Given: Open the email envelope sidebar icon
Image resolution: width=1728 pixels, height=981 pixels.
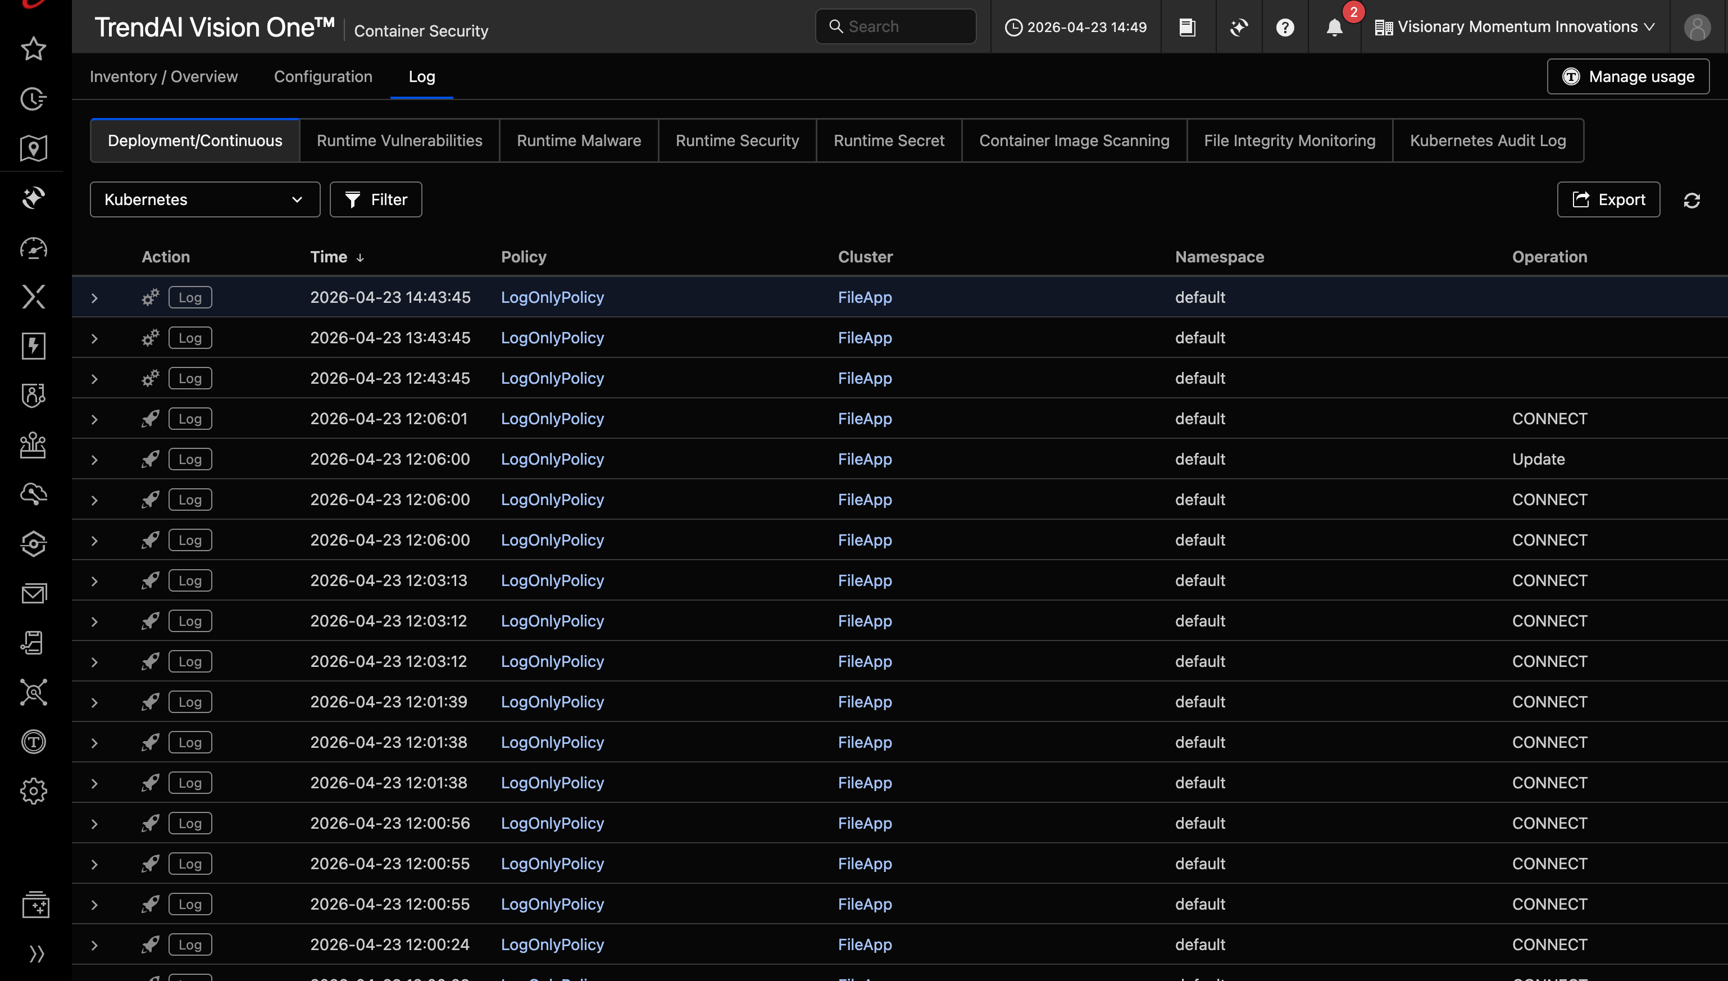Looking at the screenshot, I should [33, 593].
